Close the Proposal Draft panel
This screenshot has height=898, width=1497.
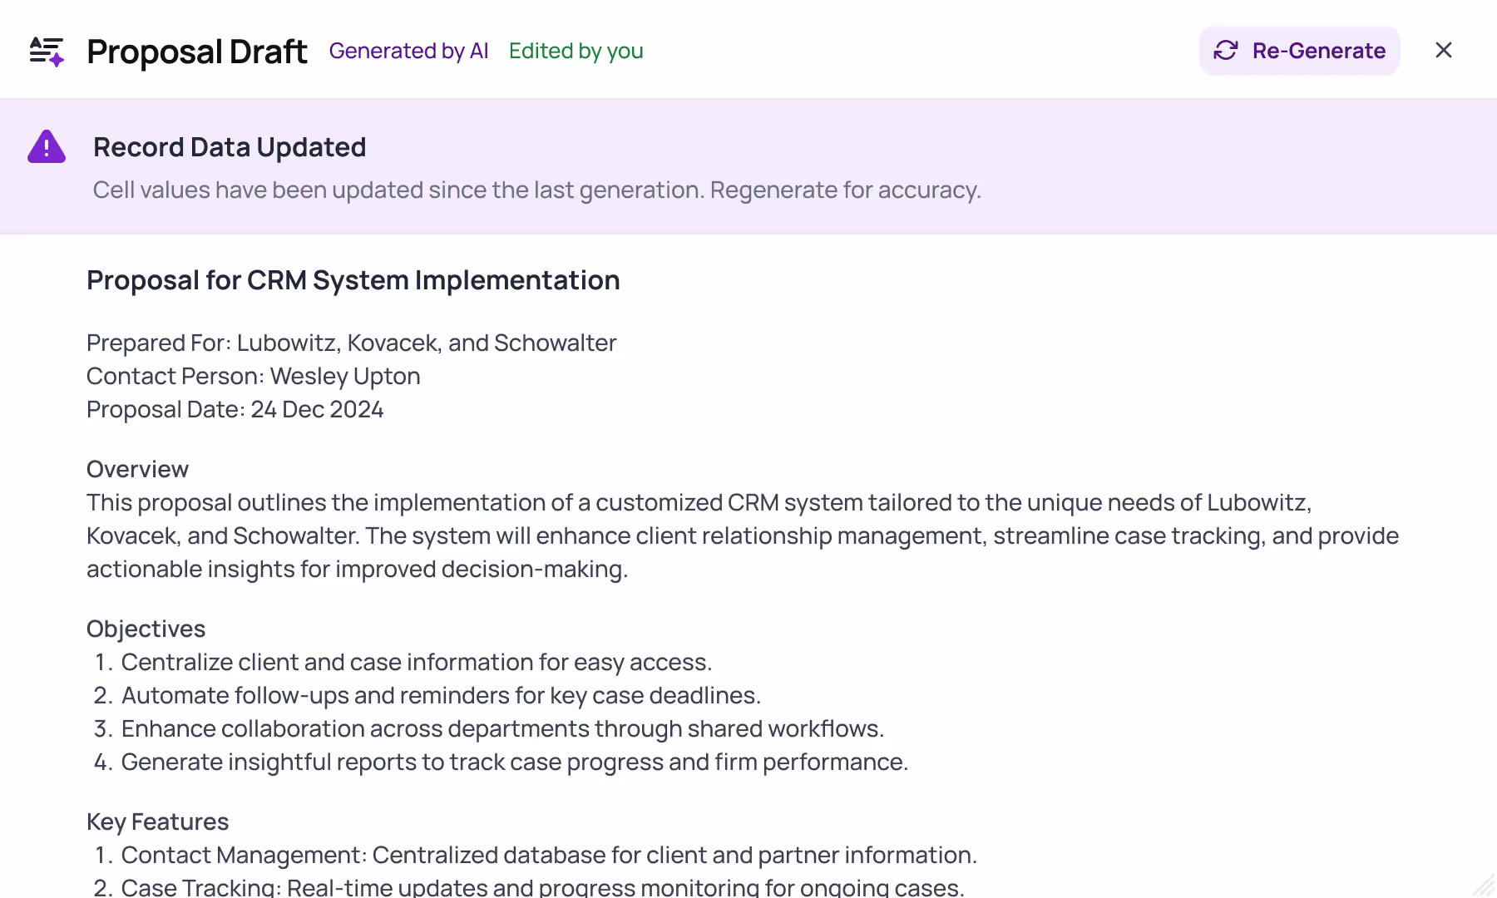(x=1444, y=51)
